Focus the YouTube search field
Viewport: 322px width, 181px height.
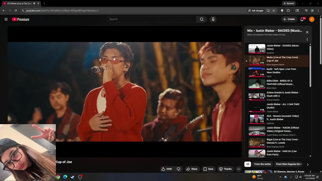[151, 19]
